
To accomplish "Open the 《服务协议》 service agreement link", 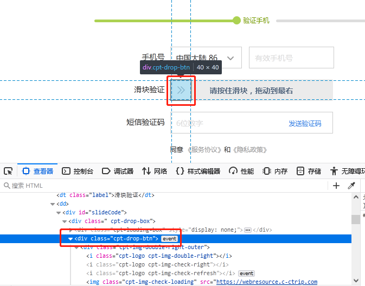I will click(x=204, y=150).
